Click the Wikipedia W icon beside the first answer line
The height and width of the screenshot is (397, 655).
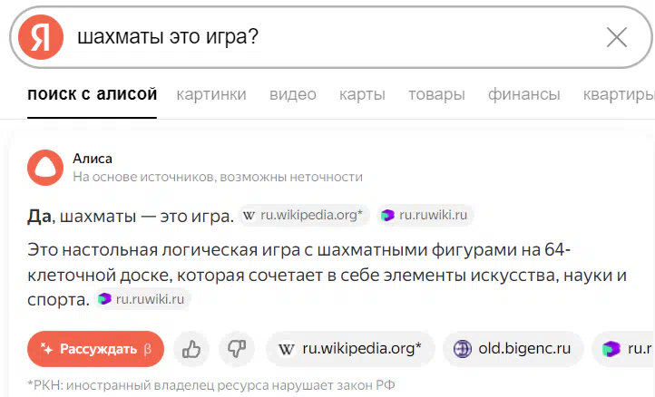coord(249,216)
